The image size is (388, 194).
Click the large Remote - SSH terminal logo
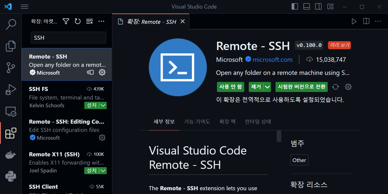pyautogui.click(x=178, y=67)
